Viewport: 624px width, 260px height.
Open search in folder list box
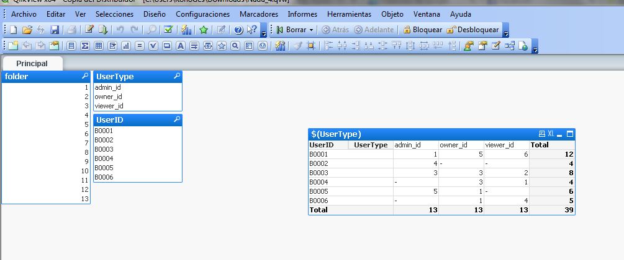[x=85, y=76]
